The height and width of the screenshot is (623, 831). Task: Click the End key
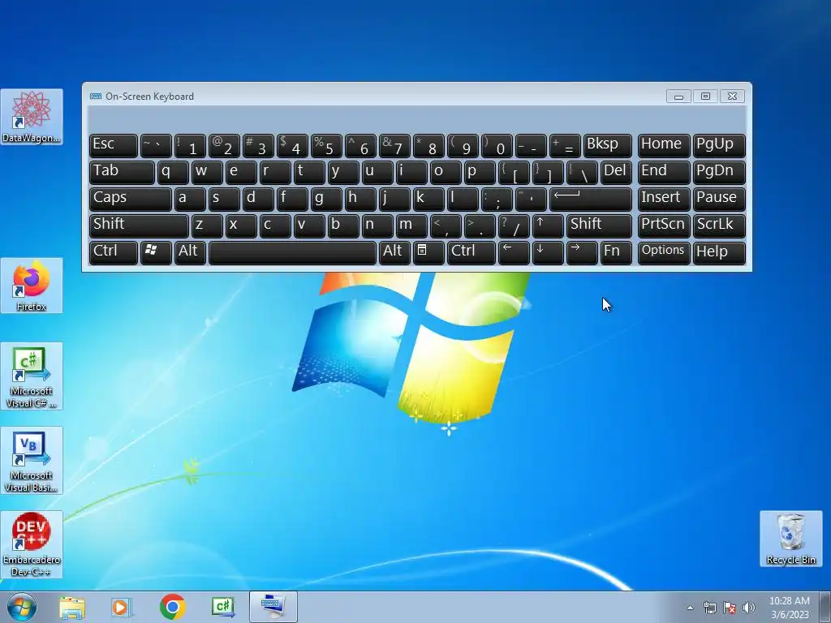tap(664, 173)
